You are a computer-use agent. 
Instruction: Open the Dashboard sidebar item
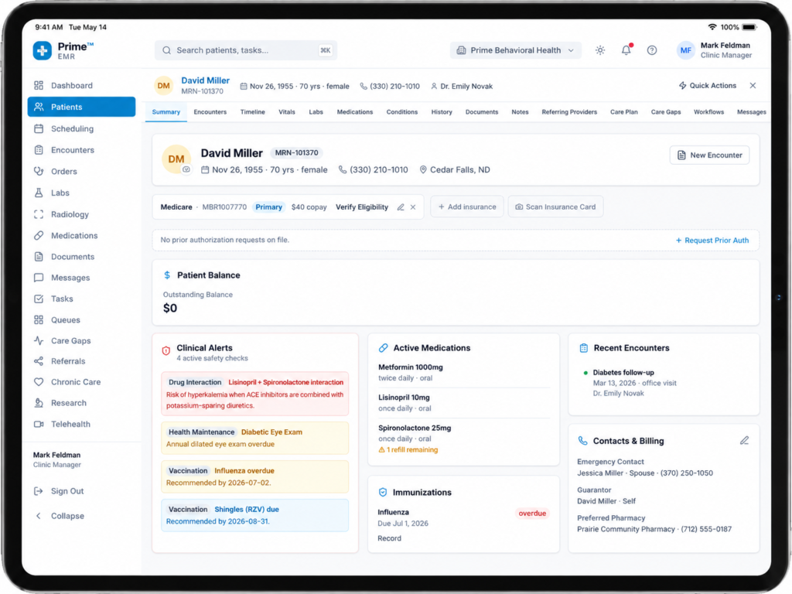pos(81,85)
